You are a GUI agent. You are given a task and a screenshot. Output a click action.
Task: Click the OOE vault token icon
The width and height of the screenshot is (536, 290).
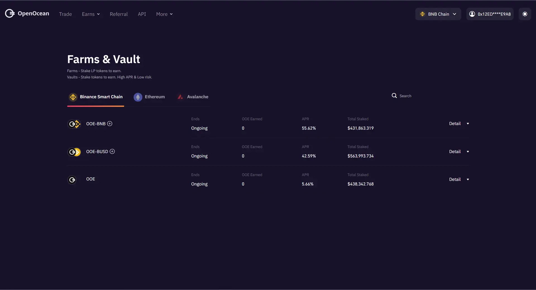click(x=72, y=180)
